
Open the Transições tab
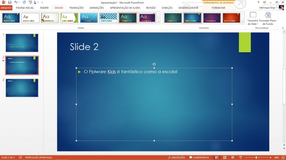76,8
